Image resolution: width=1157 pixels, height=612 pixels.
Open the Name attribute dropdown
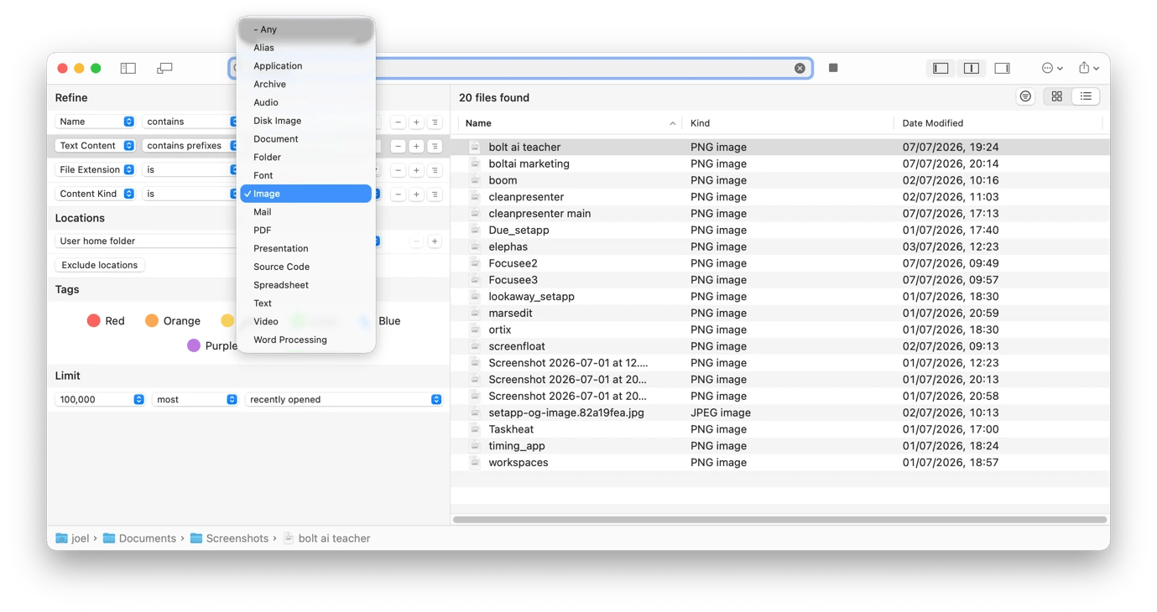click(x=95, y=122)
